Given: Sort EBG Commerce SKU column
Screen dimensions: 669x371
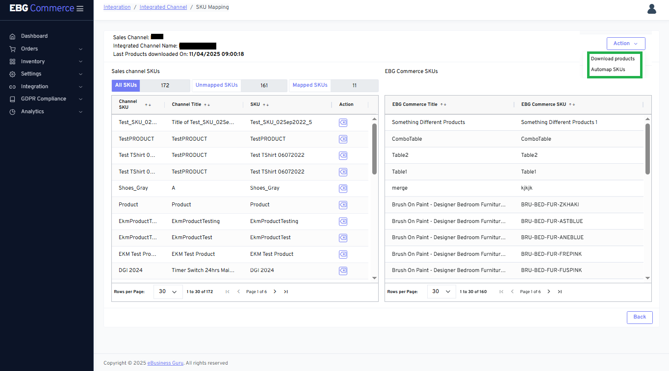Looking at the screenshot, I should pos(572,104).
